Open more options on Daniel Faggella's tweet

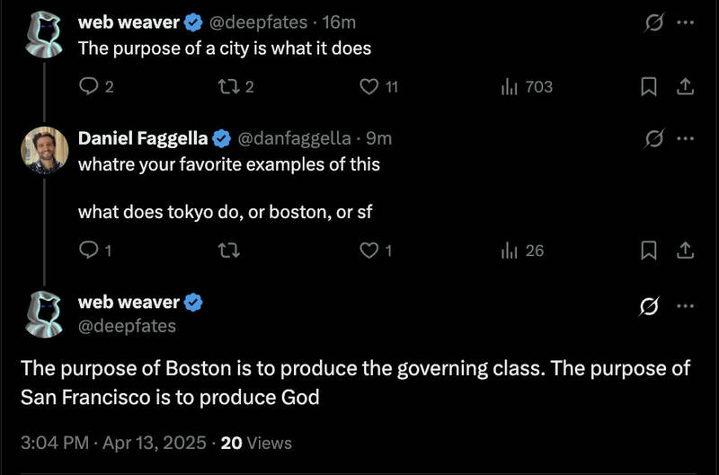click(x=686, y=138)
